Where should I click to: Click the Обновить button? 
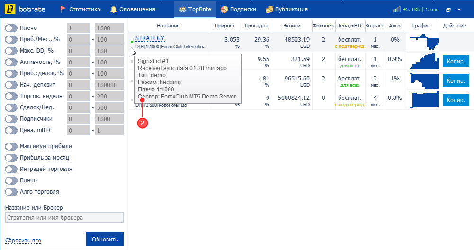pos(105,239)
